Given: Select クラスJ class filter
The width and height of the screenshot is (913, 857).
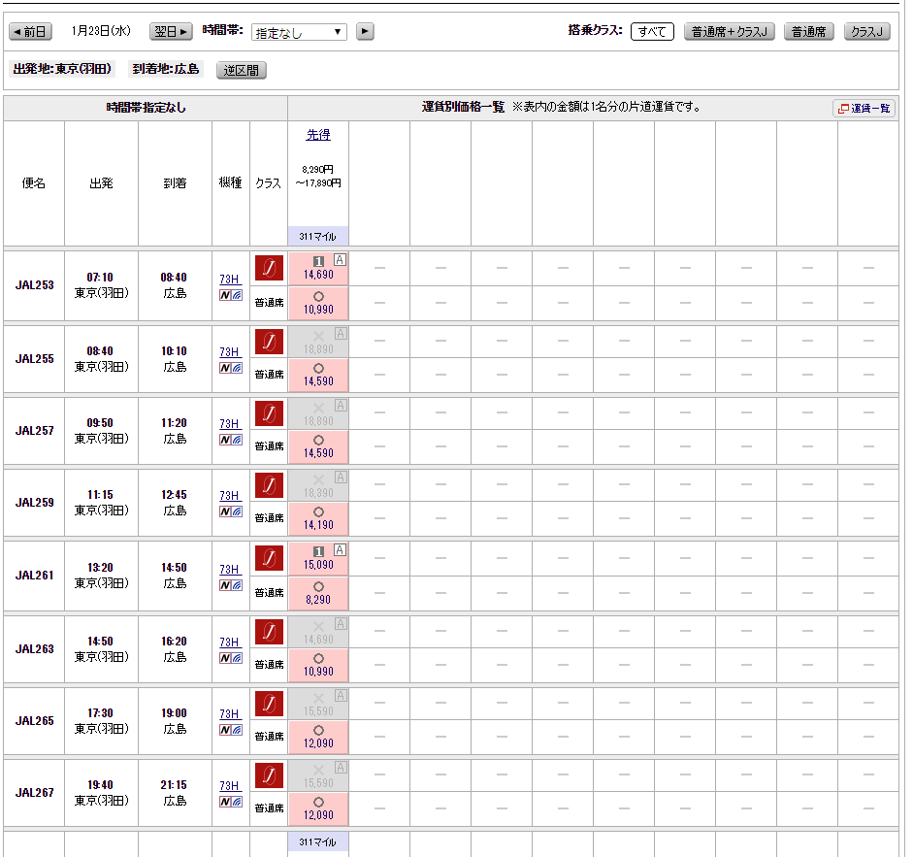Looking at the screenshot, I should [867, 31].
